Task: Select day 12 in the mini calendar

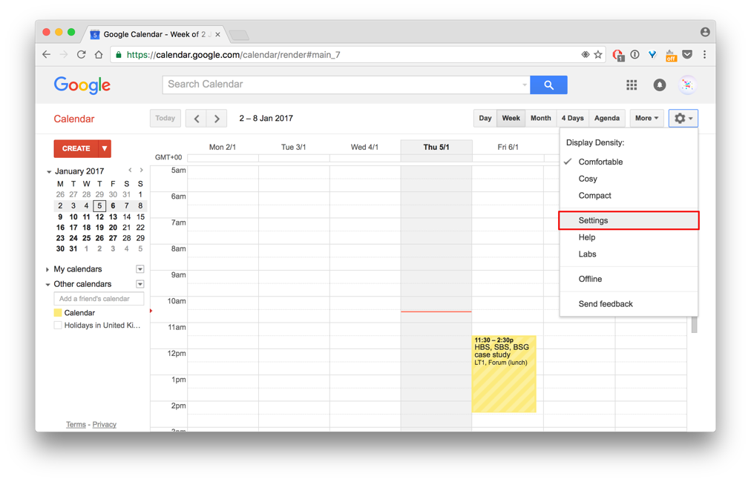Action: pos(99,217)
